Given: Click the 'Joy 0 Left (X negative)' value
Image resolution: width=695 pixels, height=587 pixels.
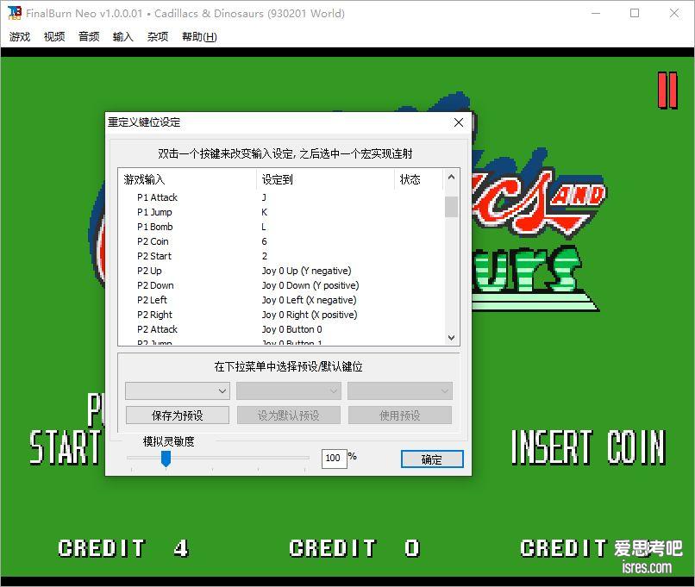Looking at the screenshot, I should point(309,300).
